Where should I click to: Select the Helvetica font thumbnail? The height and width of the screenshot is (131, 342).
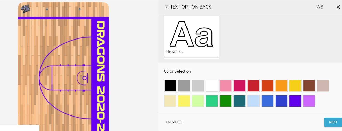191,36
